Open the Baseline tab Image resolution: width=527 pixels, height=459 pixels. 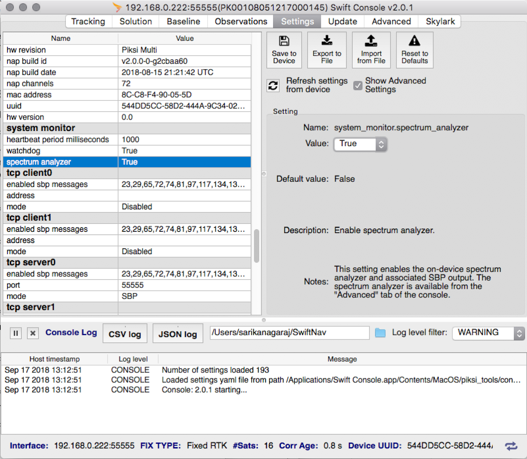click(183, 21)
